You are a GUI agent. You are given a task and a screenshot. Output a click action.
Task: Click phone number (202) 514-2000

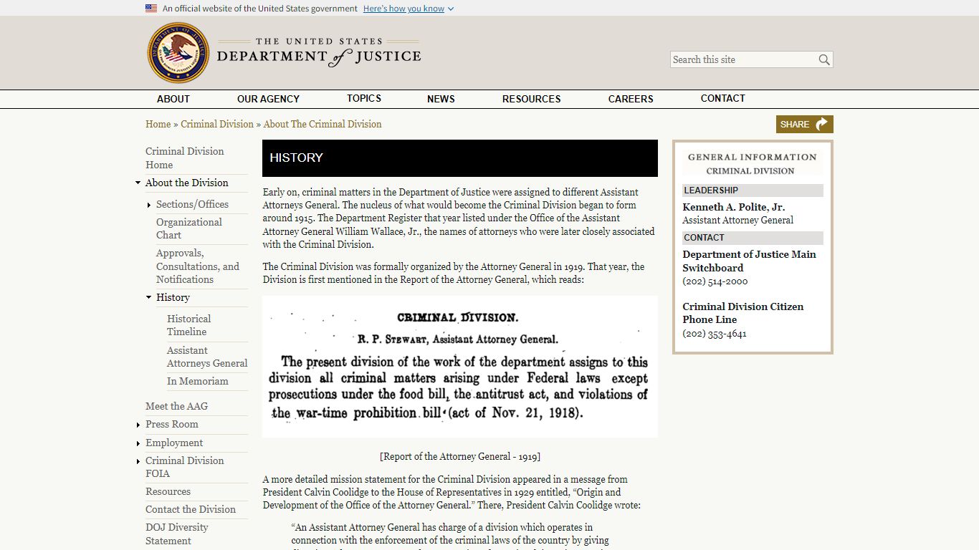[x=715, y=281]
